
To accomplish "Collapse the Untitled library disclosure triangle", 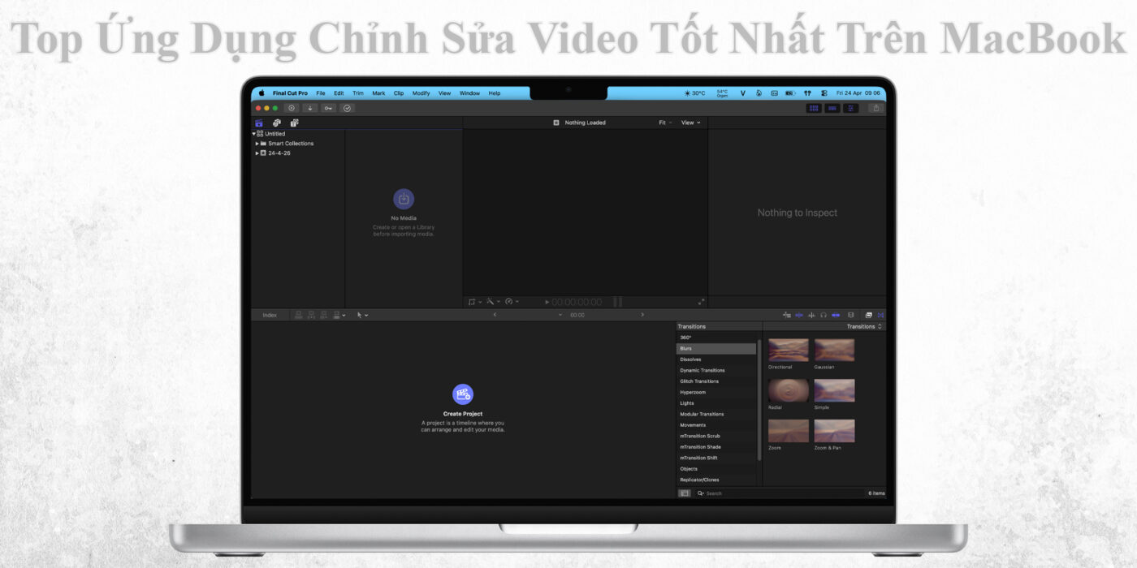I will pyautogui.click(x=254, y=134).
